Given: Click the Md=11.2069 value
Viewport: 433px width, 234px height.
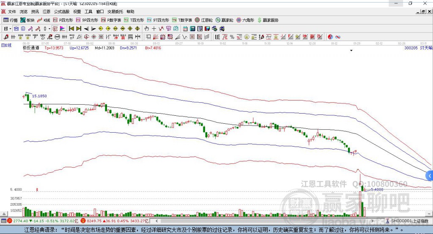Looking at the screenshot, I should (104, 48).
